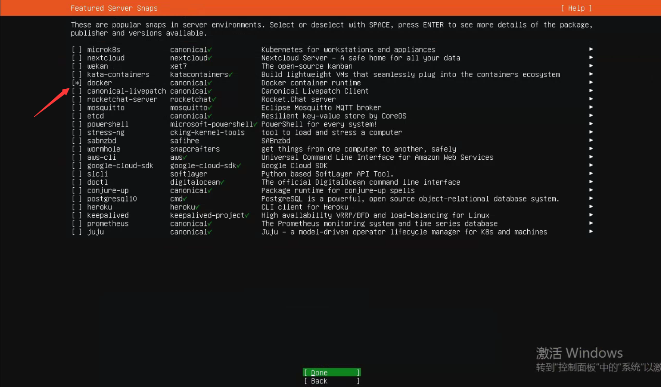
Task: Enable the kata-containers snap checkbox
Action: 77,75
